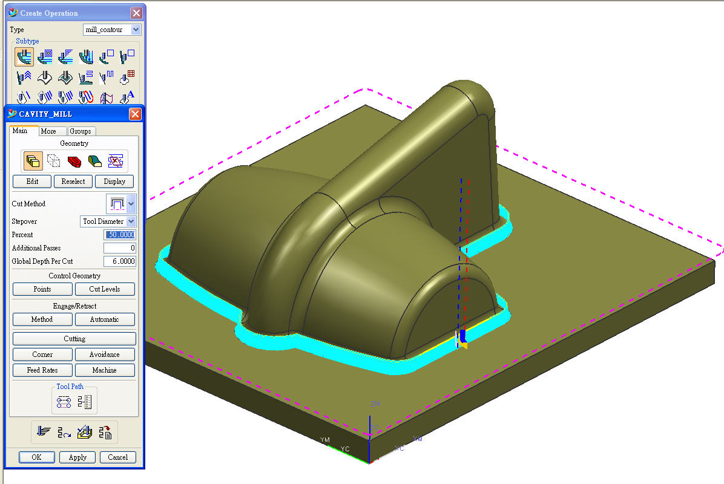Generate the tool path

pos(44,432)
